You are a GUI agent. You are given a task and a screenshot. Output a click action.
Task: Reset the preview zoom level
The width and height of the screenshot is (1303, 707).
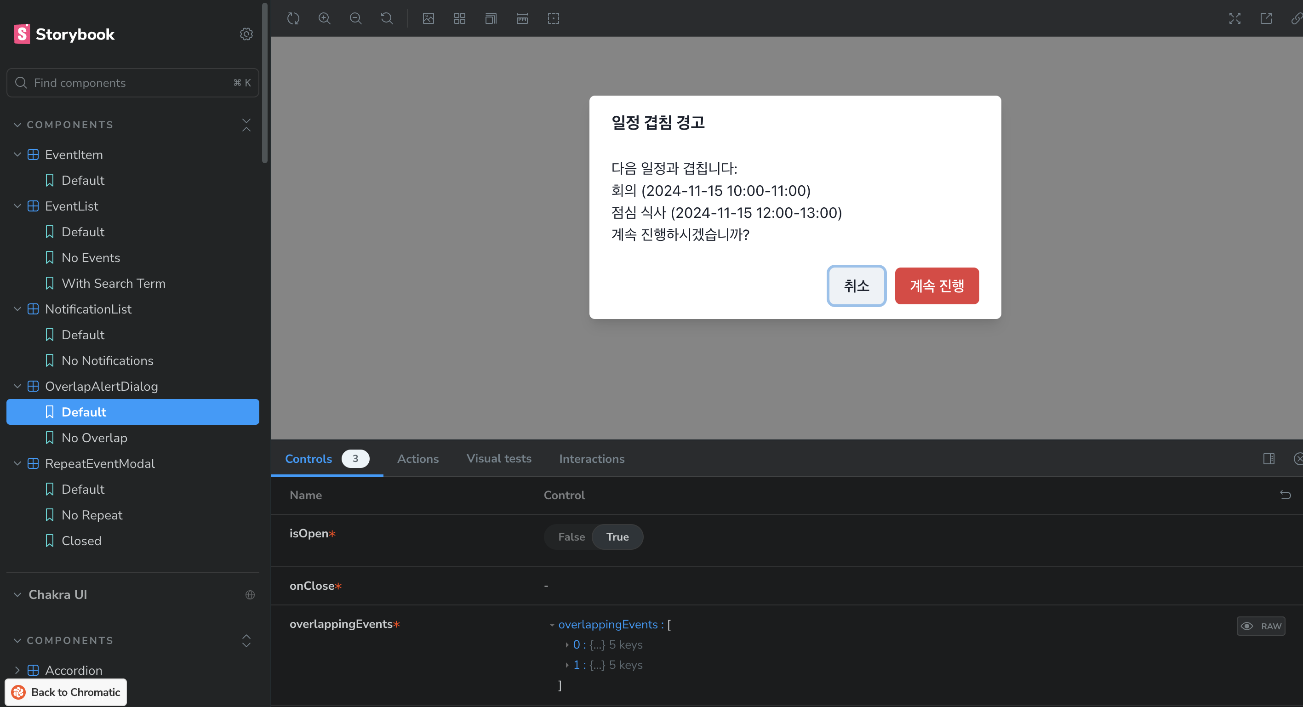[x=387, y=19]
